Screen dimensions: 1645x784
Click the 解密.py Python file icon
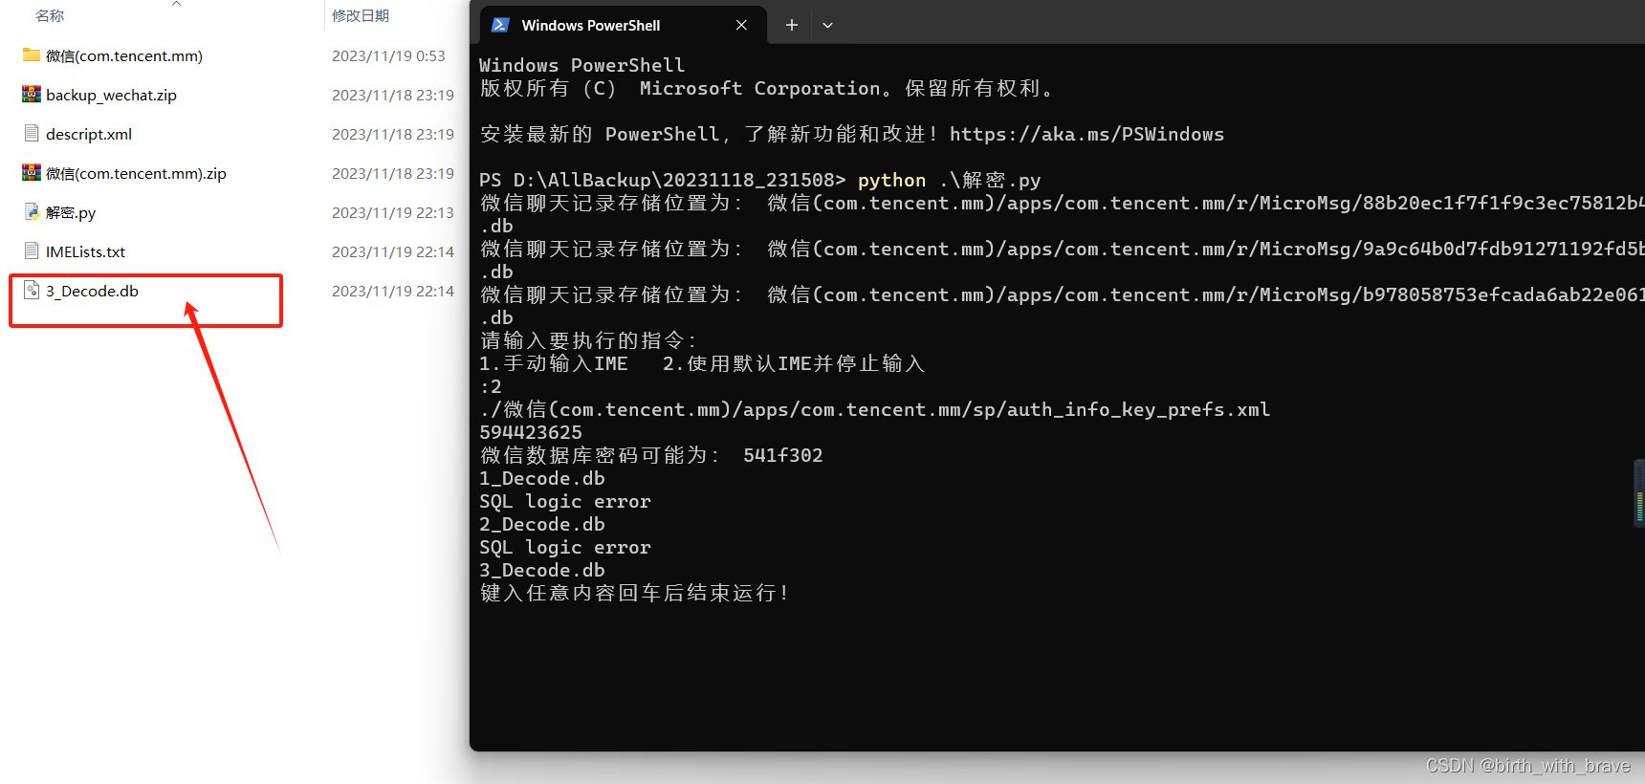tap(32, 212)
